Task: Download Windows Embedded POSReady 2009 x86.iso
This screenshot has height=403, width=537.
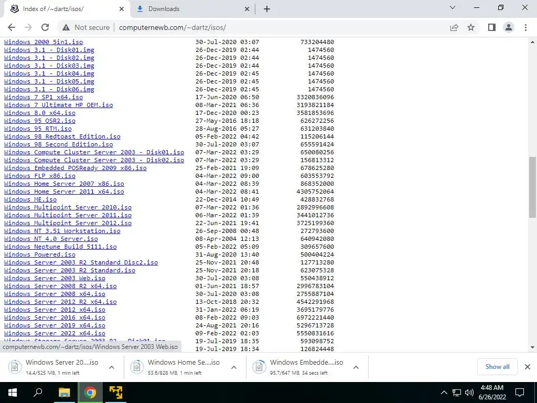Action: click(76, 168)
